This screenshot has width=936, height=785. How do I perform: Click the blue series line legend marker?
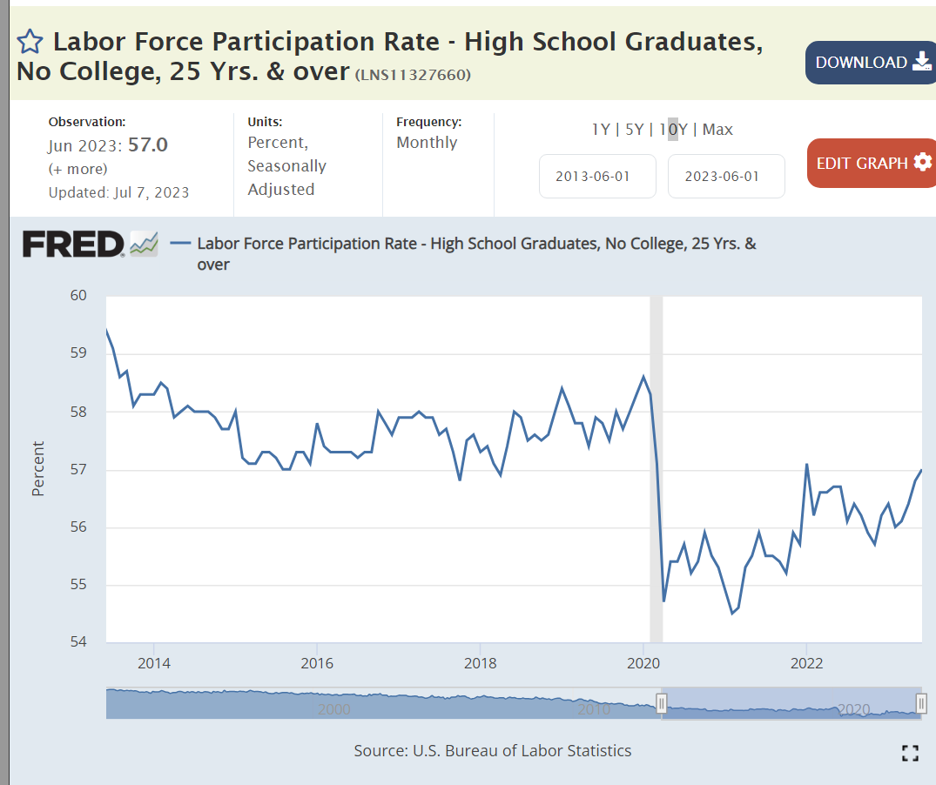click(x=181, y=244)
